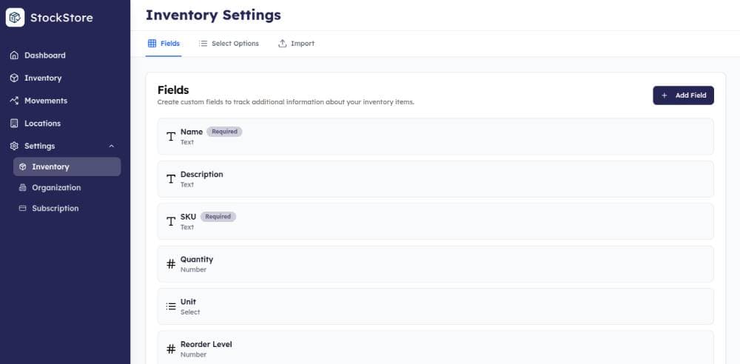
Task: Click the Movements arrows icon in sidebar
Action: [x=14, y=101]
